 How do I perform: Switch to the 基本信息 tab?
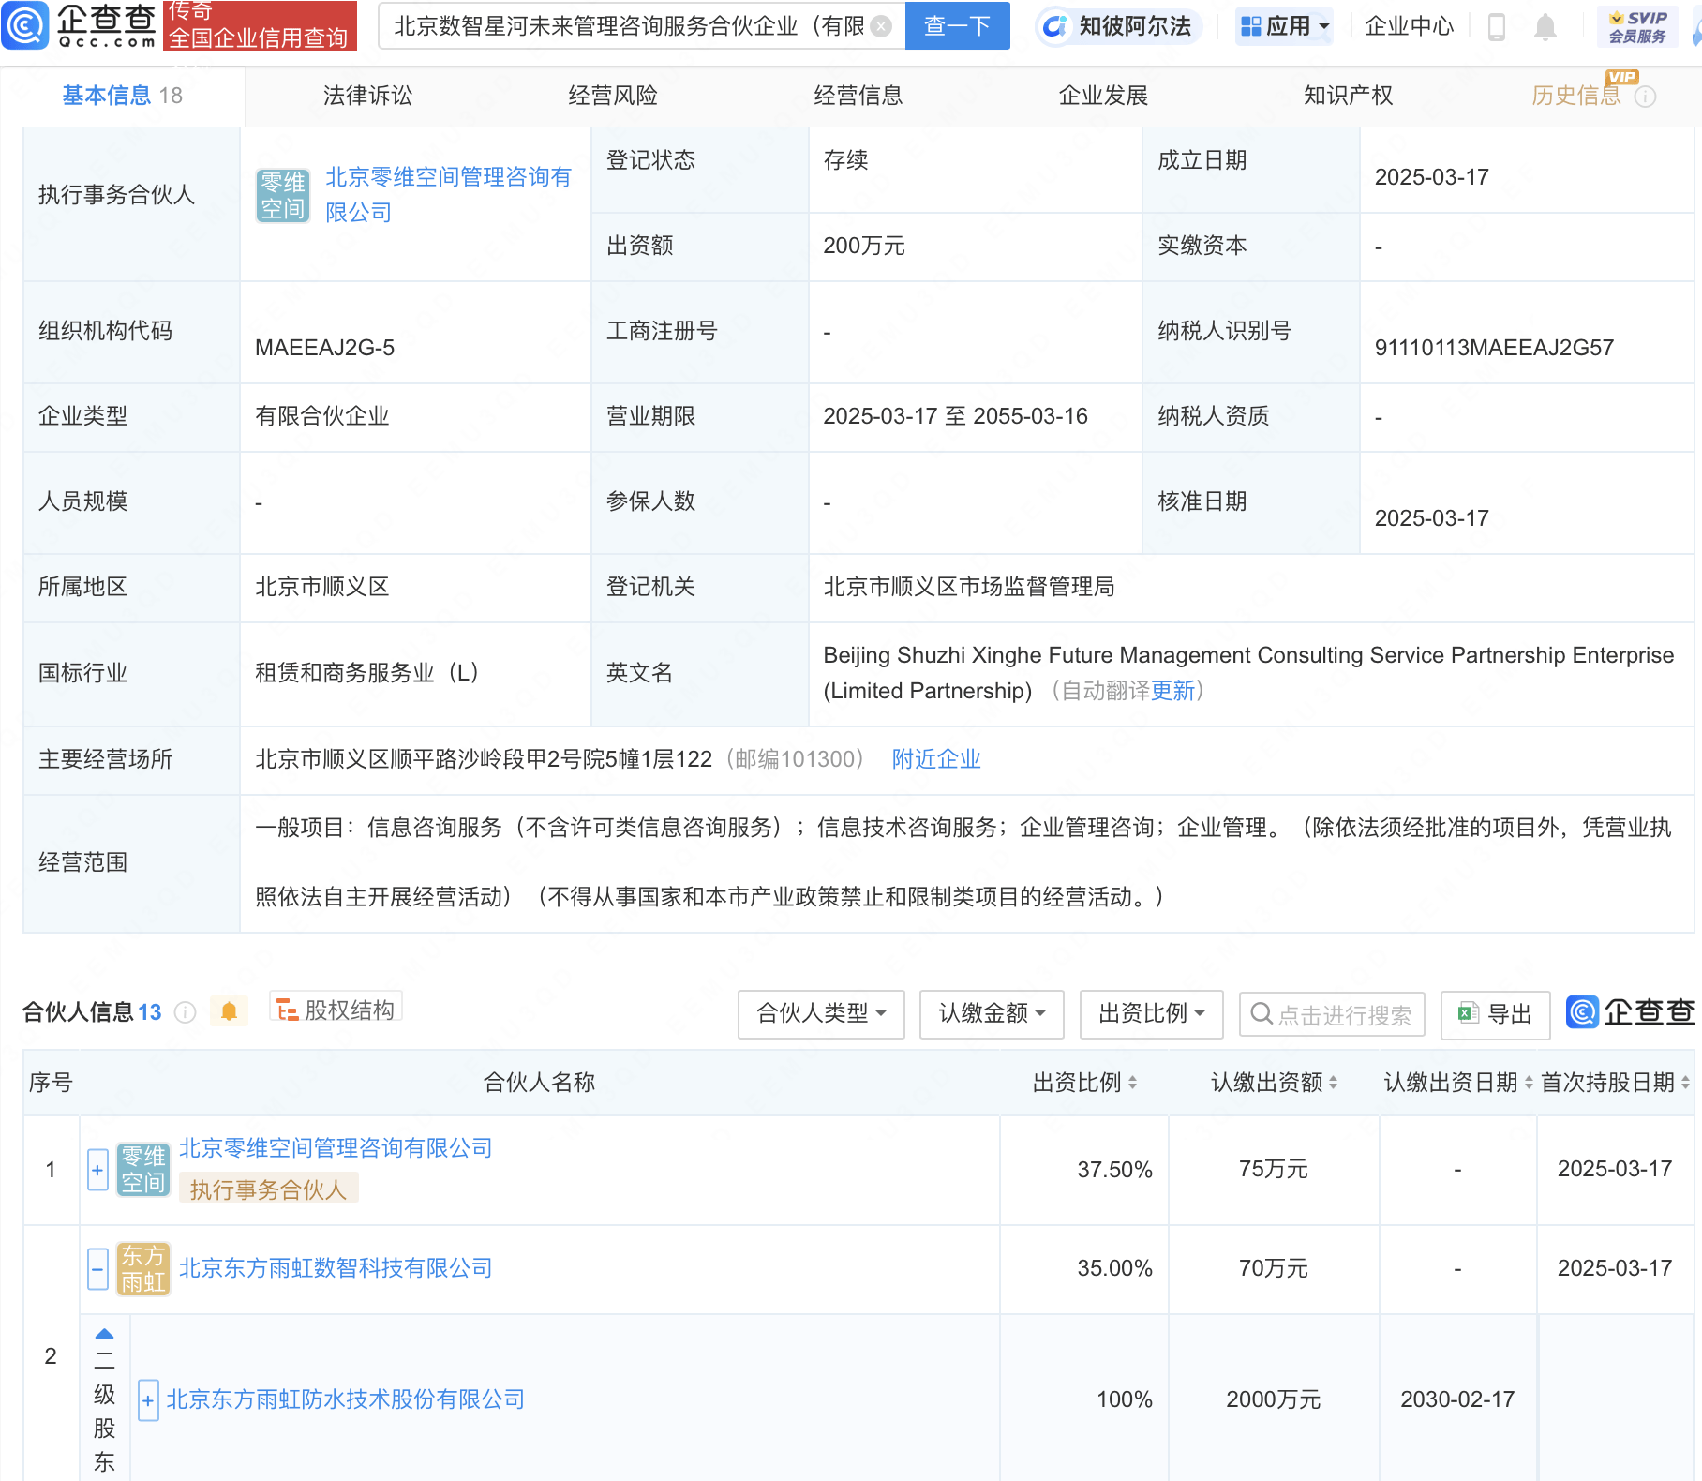point(122,96)
